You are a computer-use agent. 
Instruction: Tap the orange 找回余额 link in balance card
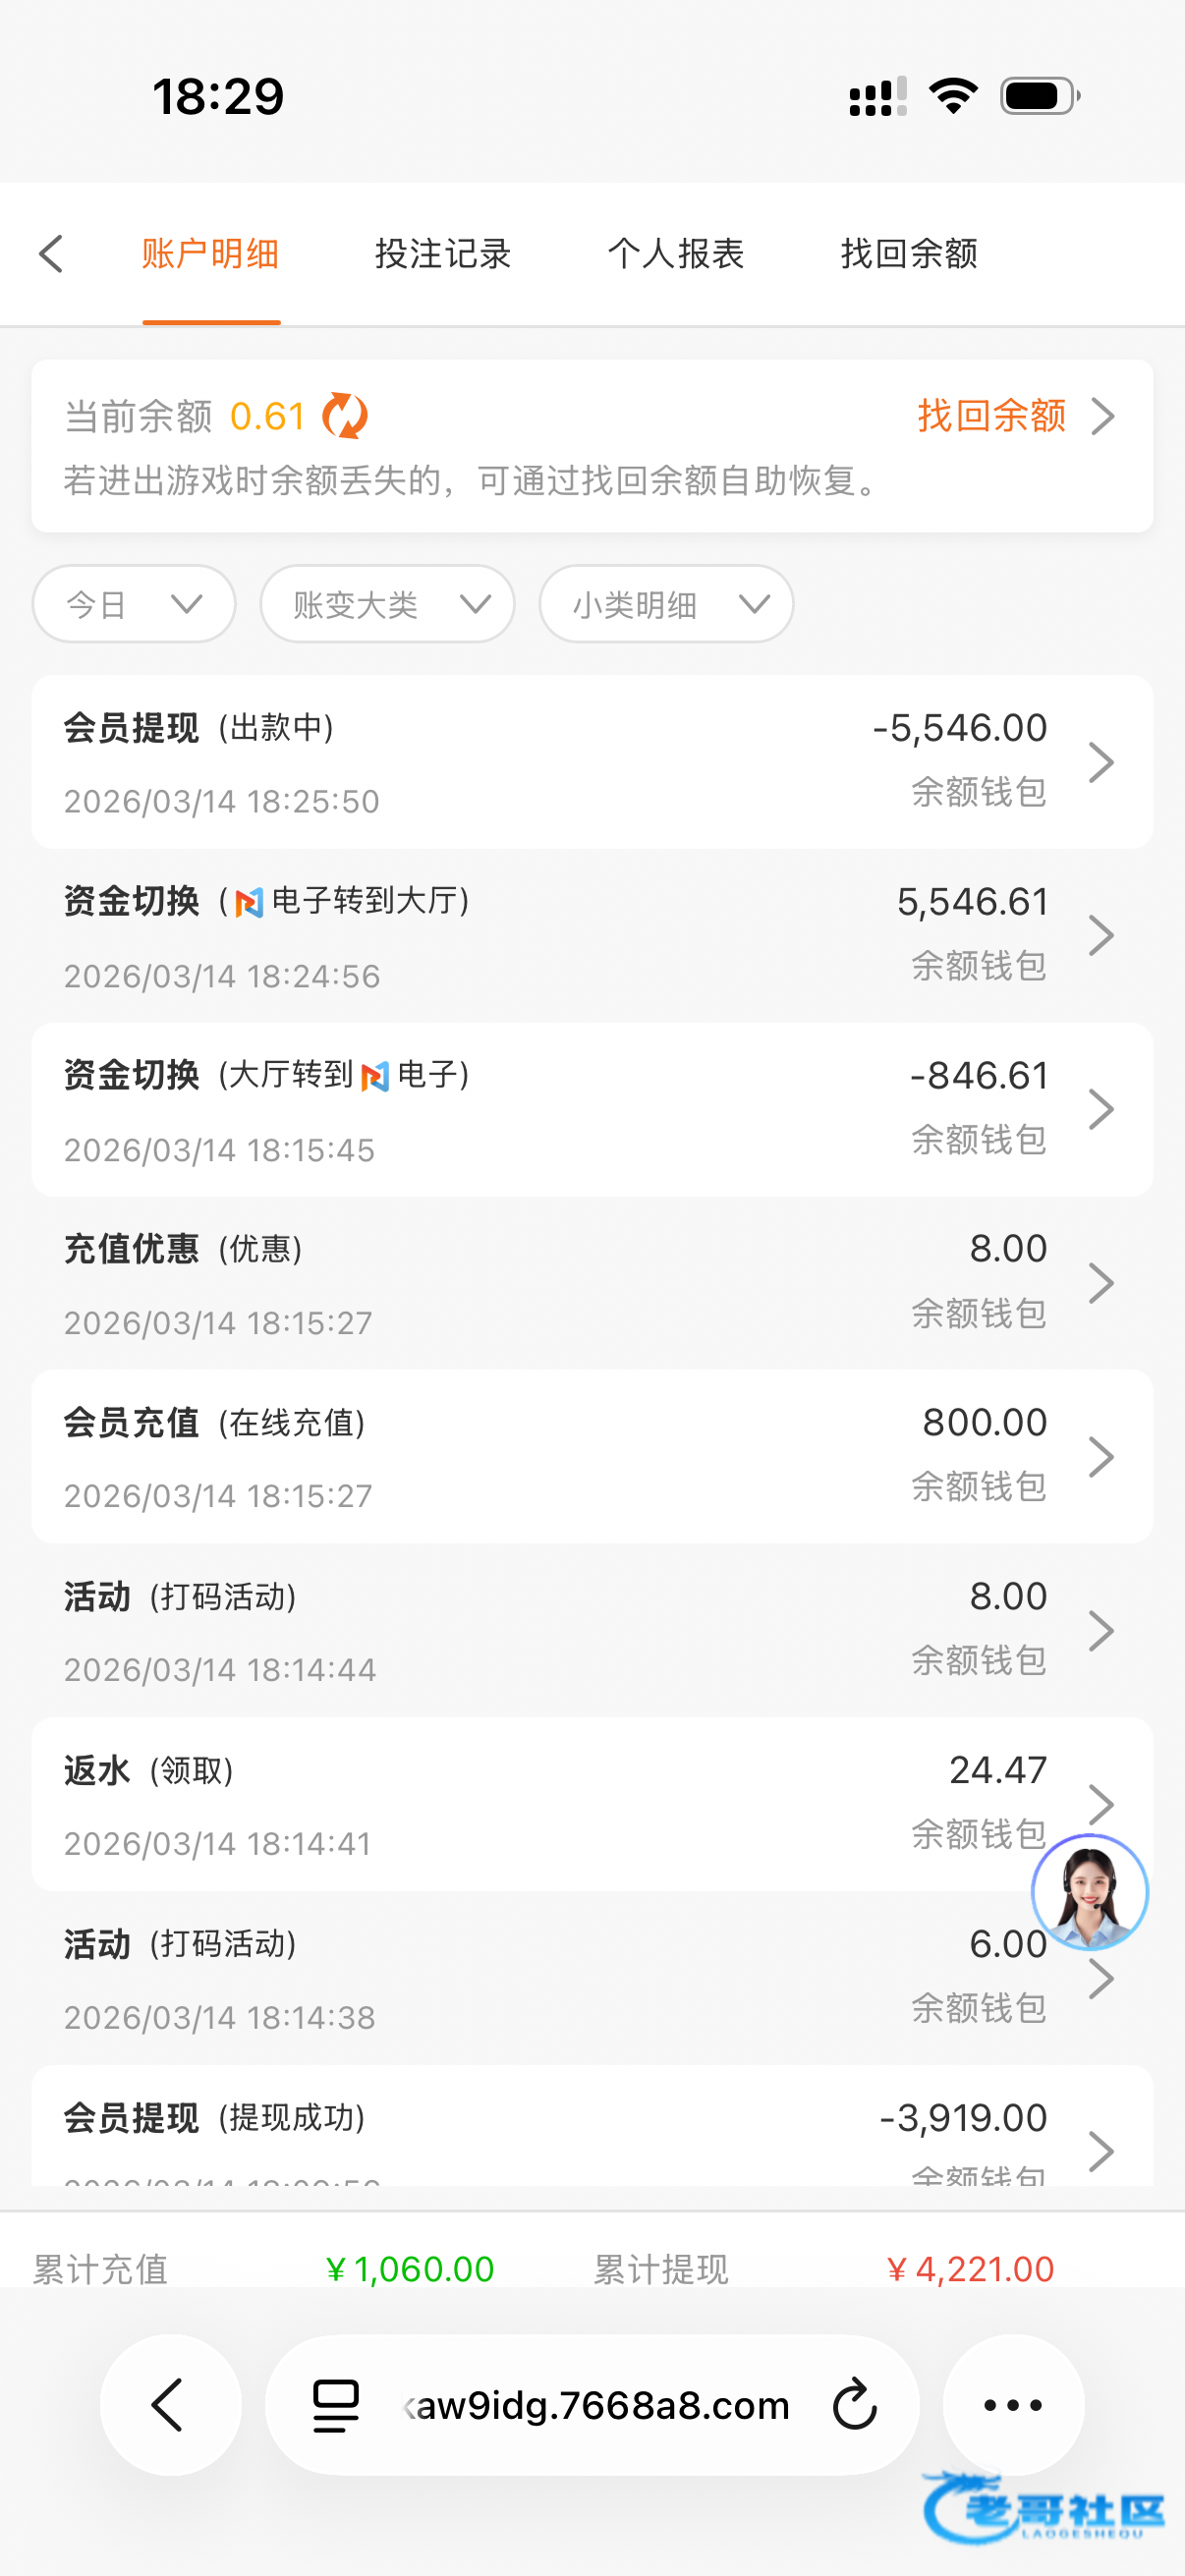(x=1014, y=416)
